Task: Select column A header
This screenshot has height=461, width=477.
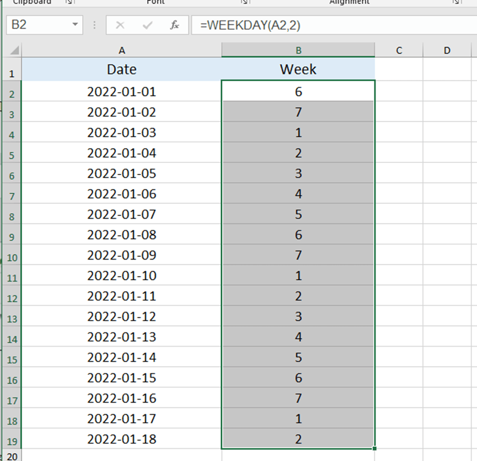Action: pos(122,50)
